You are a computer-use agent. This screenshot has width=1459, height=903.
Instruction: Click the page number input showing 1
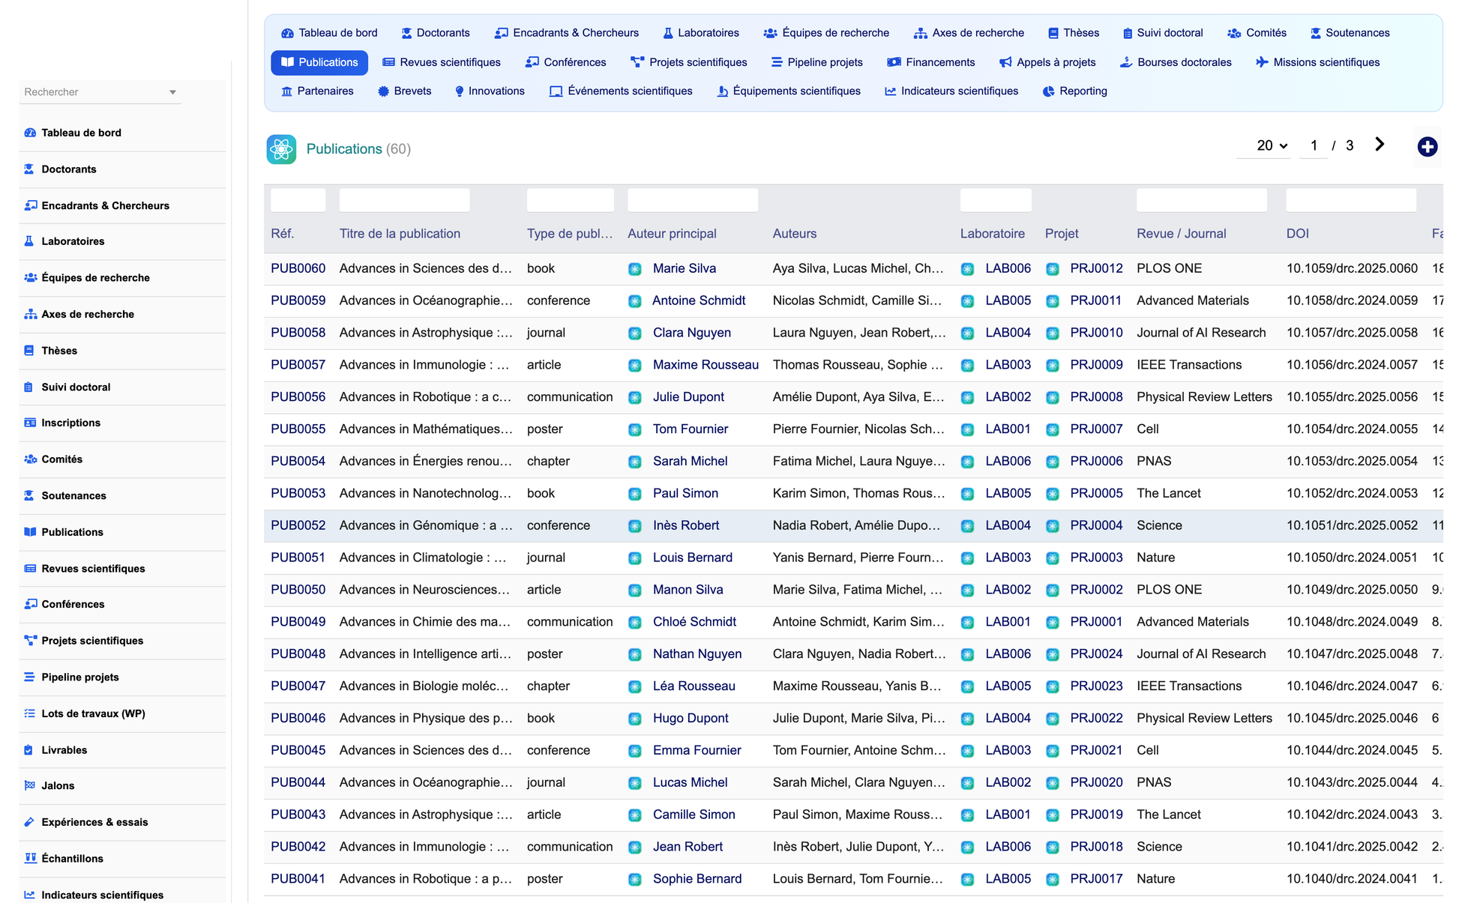point(1314,145)
